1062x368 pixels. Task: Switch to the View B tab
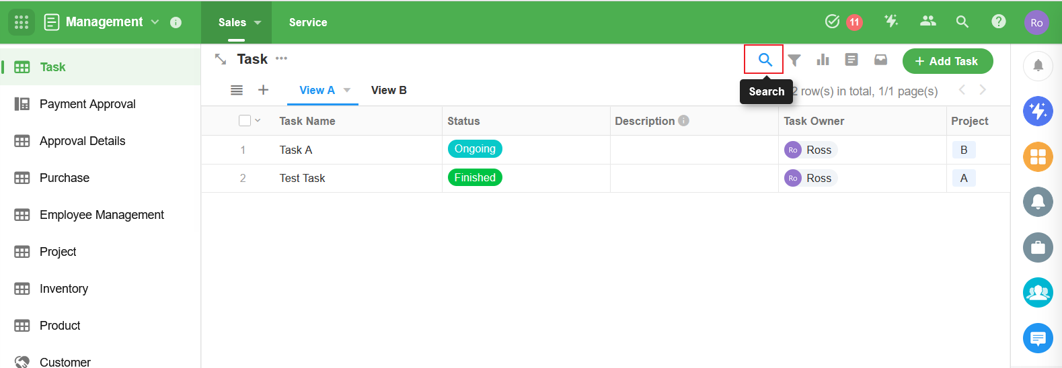389,91
